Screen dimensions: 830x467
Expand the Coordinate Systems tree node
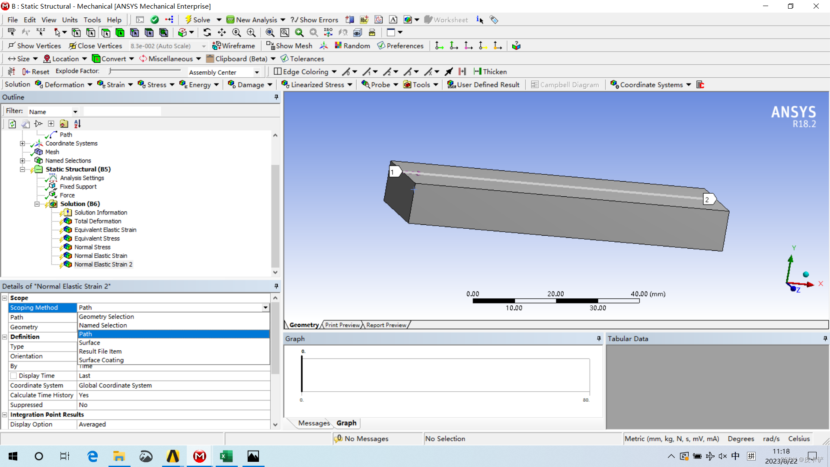pyautogui.click(x=22, y=143)
